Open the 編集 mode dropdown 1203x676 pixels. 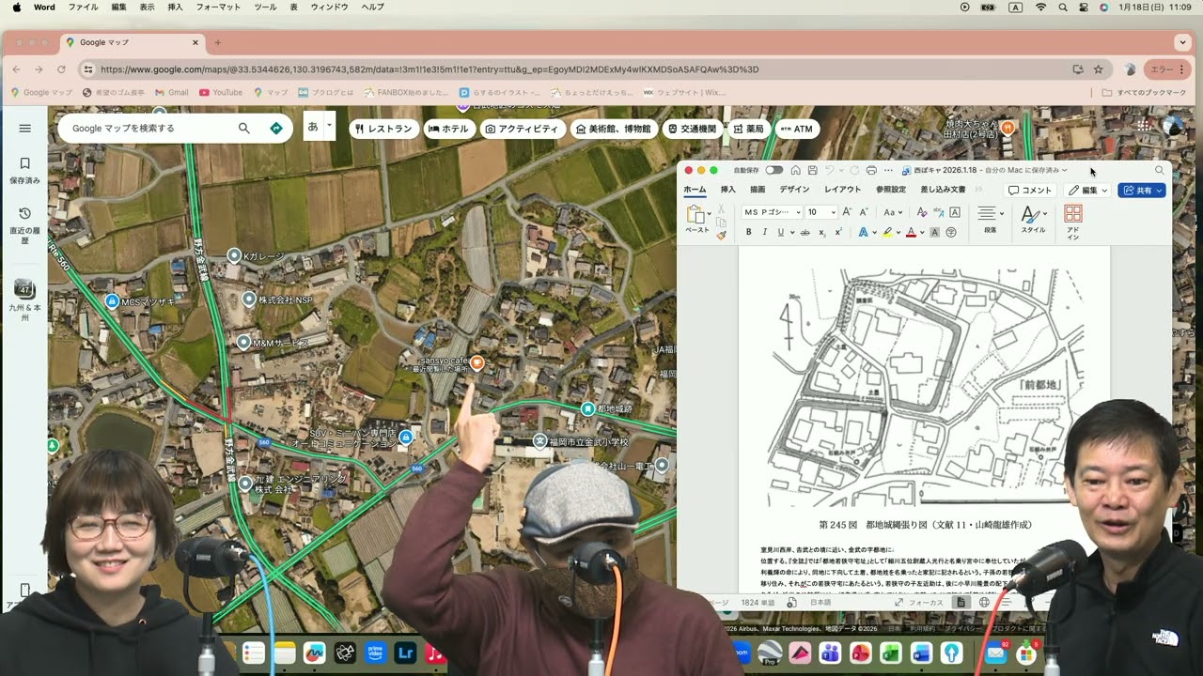[1087, 190]
